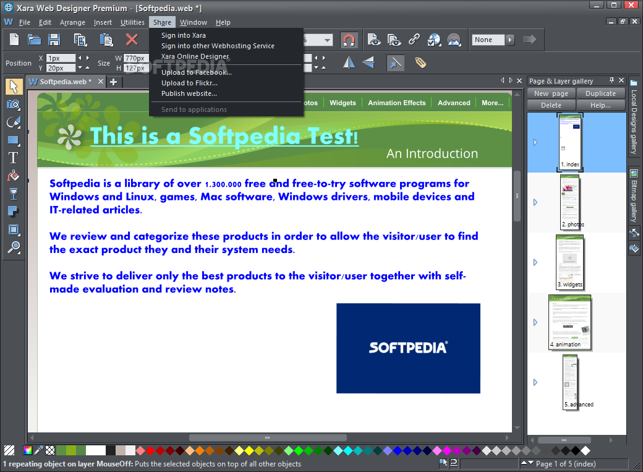
Task: Select the Shape Editor drawing tool
Action: tap(14, 122)
